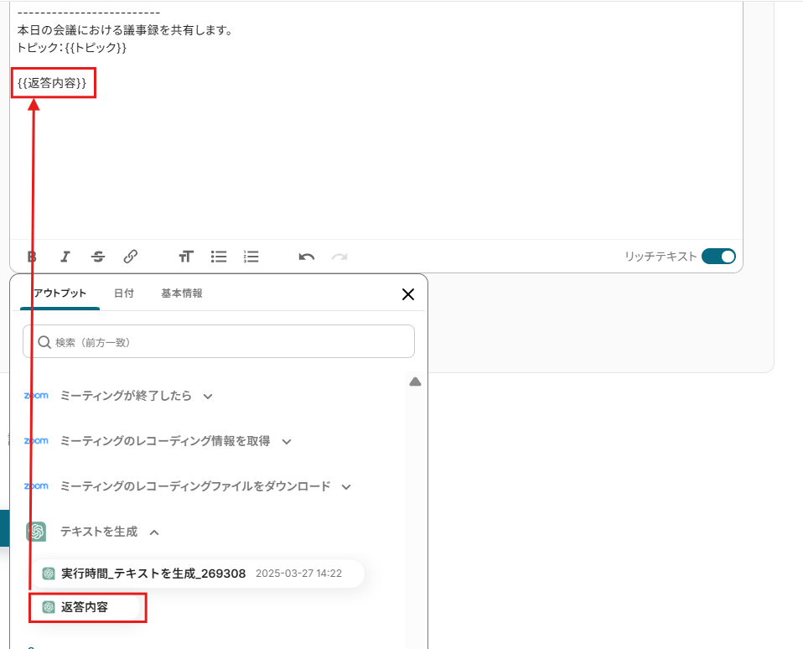Turn off the リッチテキスト toggle
This screenshot has height=649, width=803.
(x=718, y=256)
